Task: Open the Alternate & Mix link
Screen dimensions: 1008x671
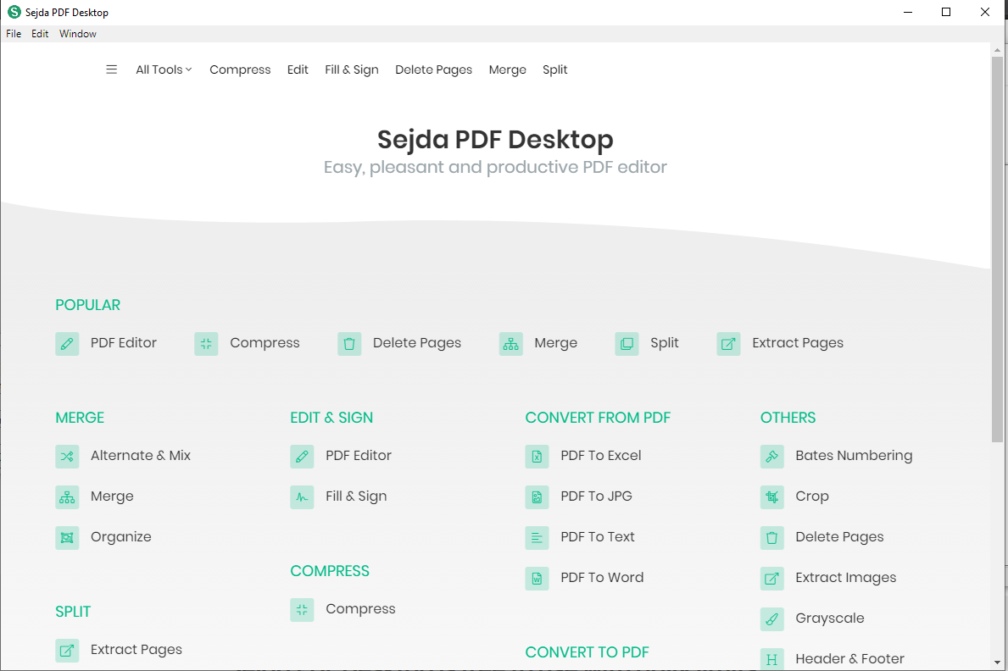Action: [141, 455]
